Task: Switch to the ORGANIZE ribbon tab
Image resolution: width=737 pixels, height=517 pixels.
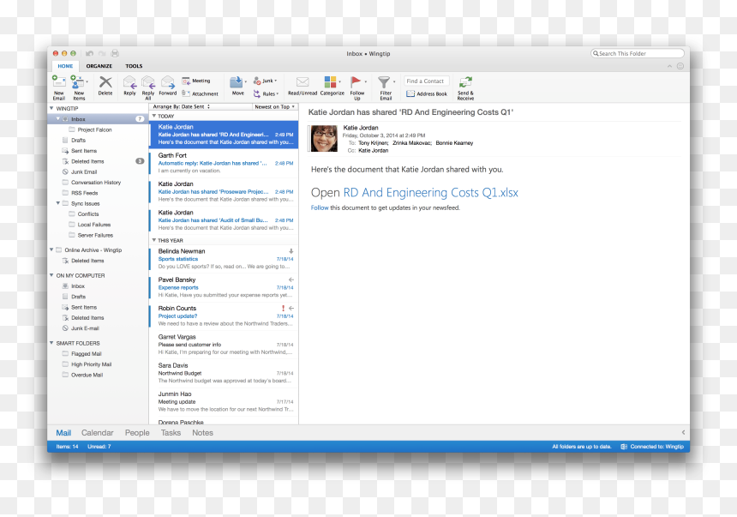Action: 99,66
